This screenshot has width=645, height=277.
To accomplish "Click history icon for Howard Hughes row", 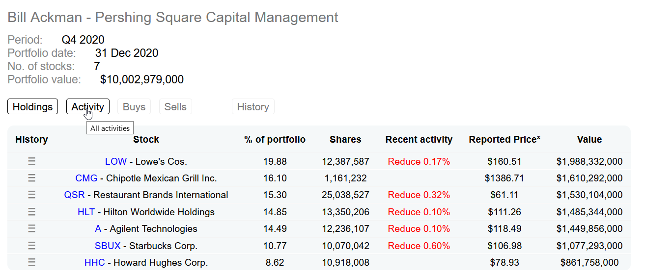I will 31,262.
